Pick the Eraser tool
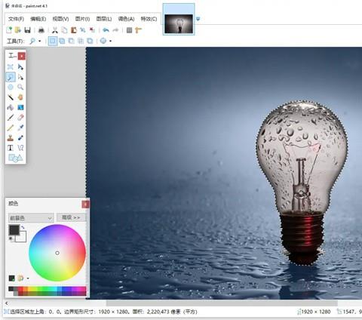This screenshot has height=320, width=362. pos(20,118)
